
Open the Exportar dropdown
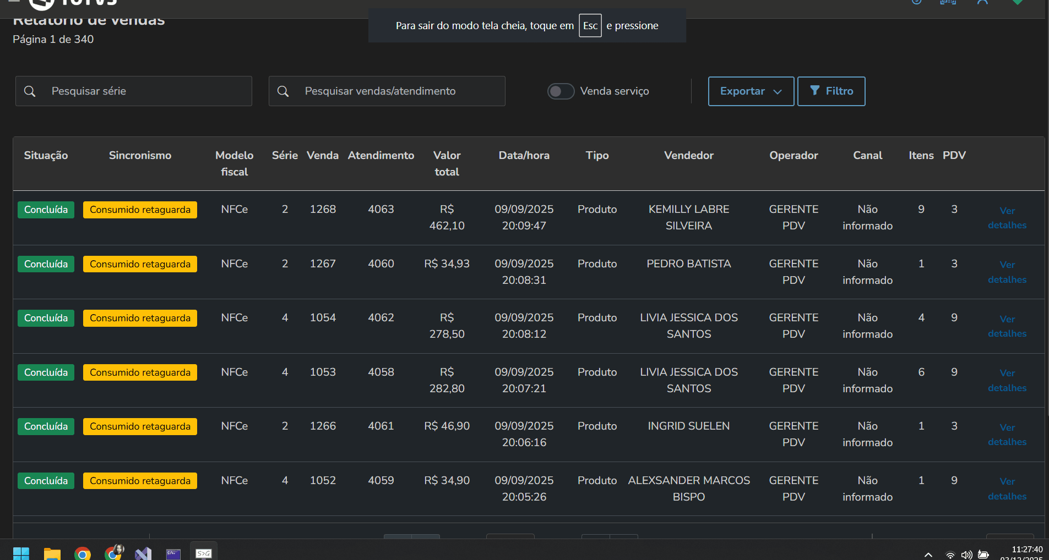coord(751,91)
